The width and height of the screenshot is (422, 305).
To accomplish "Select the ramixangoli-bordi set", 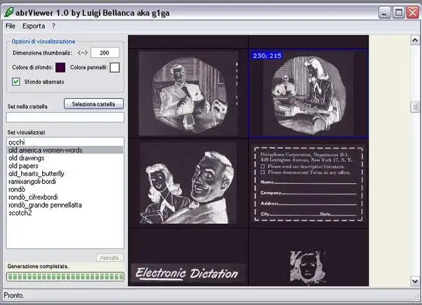I will (65, 182).
